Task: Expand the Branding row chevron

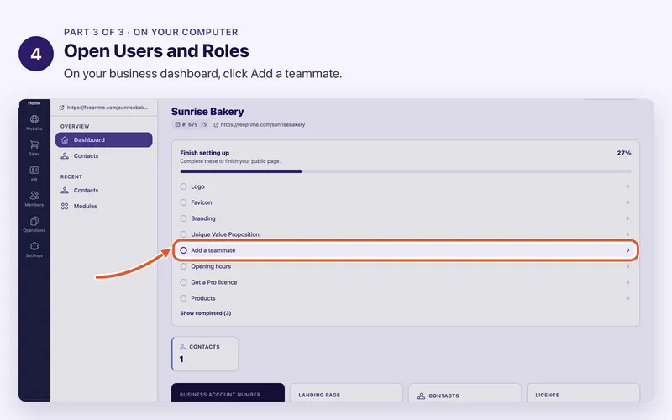Action: [x=627, y=218]
